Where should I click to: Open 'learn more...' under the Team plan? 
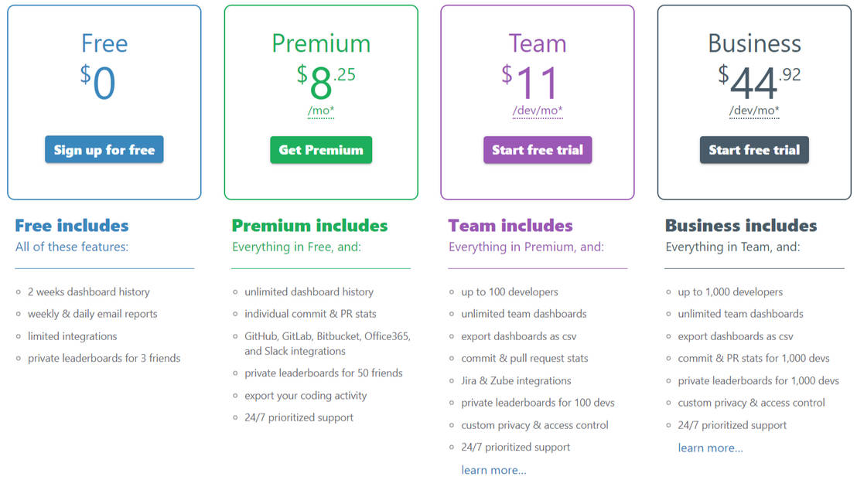(x=493, y=469)
